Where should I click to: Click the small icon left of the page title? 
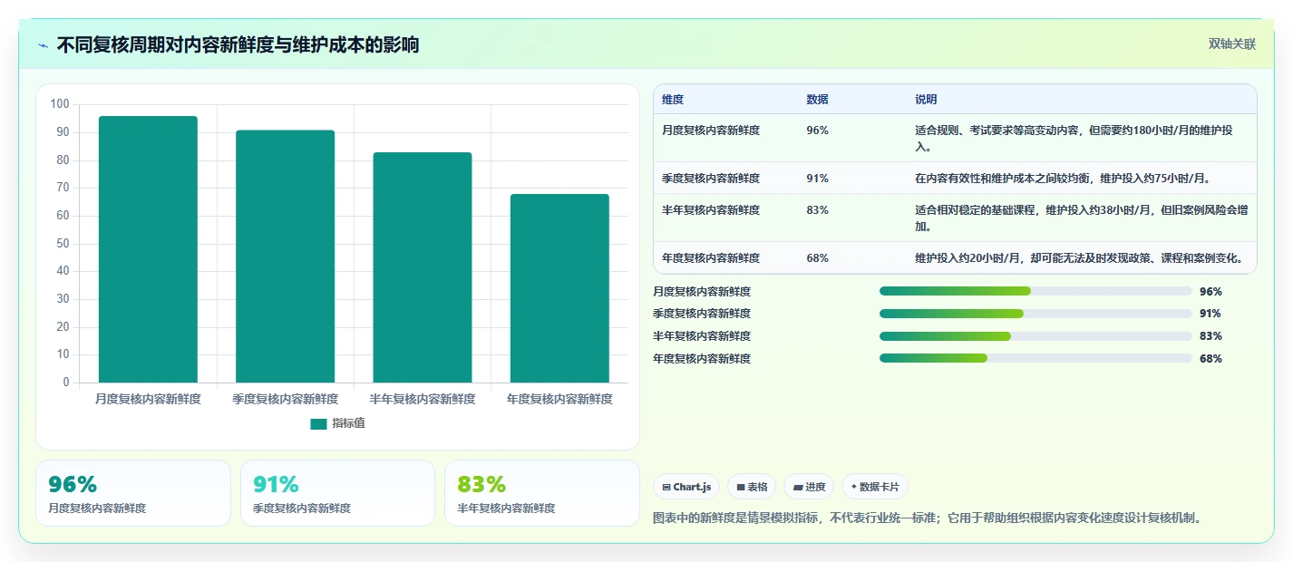44,45
